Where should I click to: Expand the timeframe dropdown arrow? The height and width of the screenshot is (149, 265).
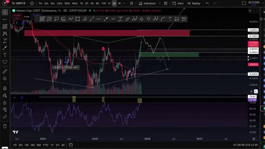point(125,3)
